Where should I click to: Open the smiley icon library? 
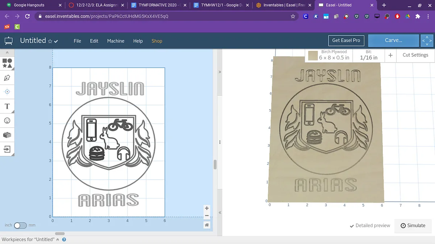point(7,120)
